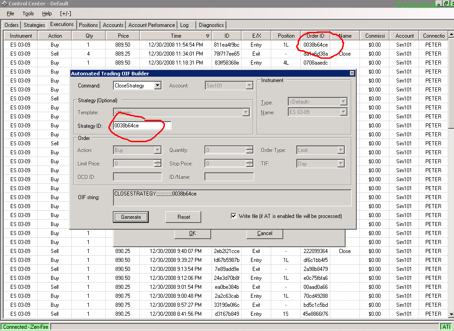Open the Tools menu
454x331 pixels.
tap(28, 14)
